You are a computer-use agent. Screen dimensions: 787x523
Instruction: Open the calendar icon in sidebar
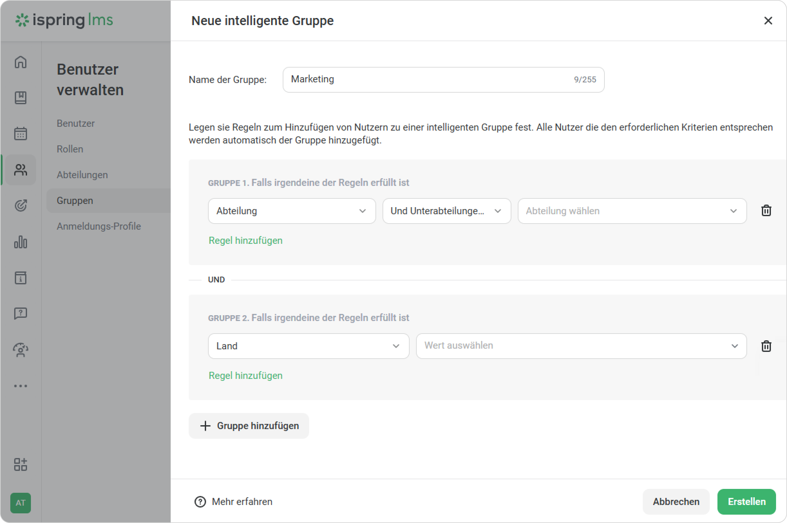[x=21, y=133]
